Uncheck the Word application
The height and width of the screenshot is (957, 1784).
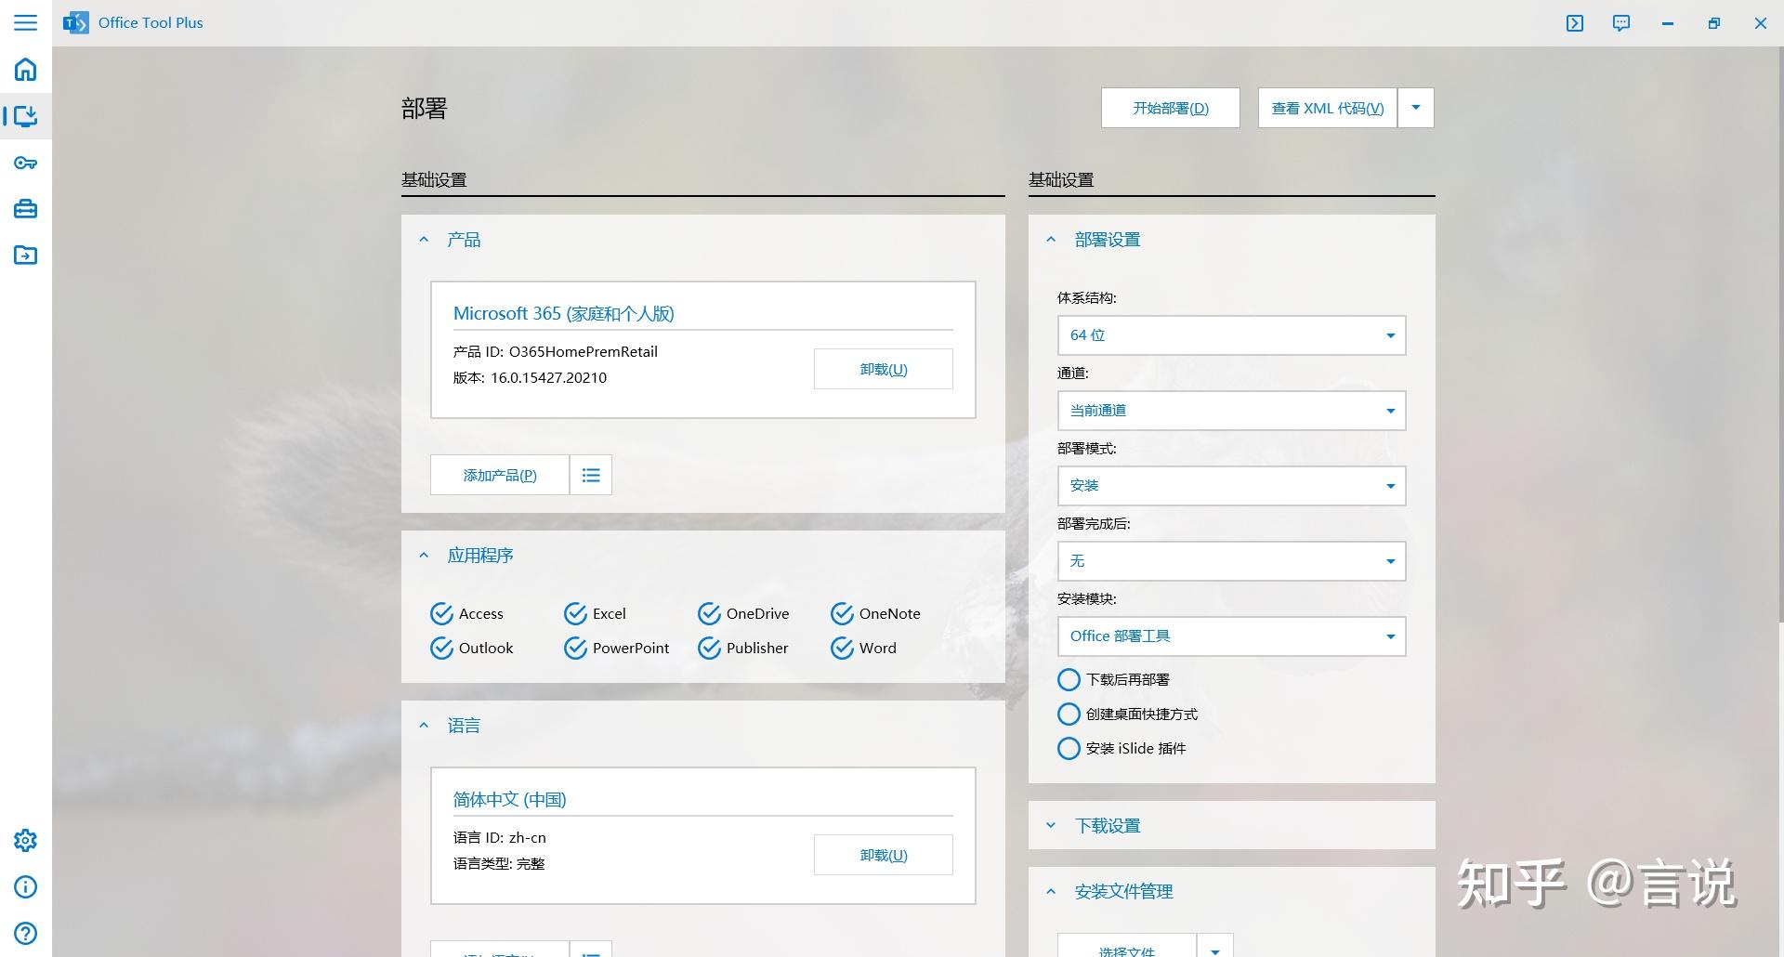[x=863, y=649]
